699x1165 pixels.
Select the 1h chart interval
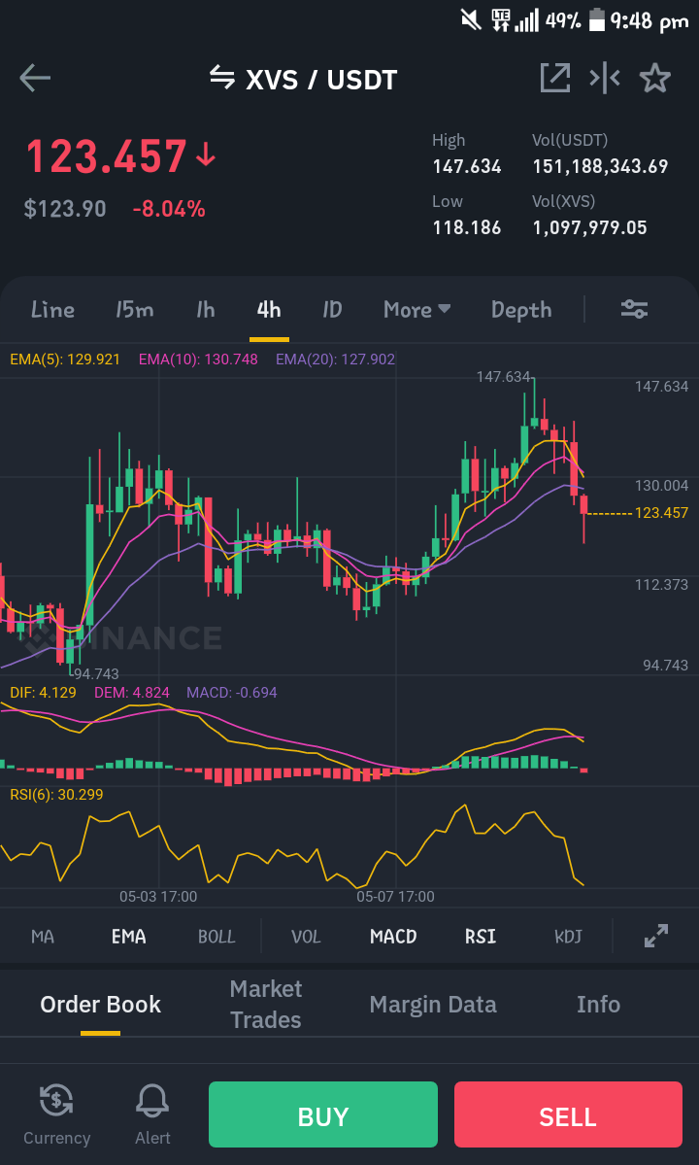coord(206,309)
